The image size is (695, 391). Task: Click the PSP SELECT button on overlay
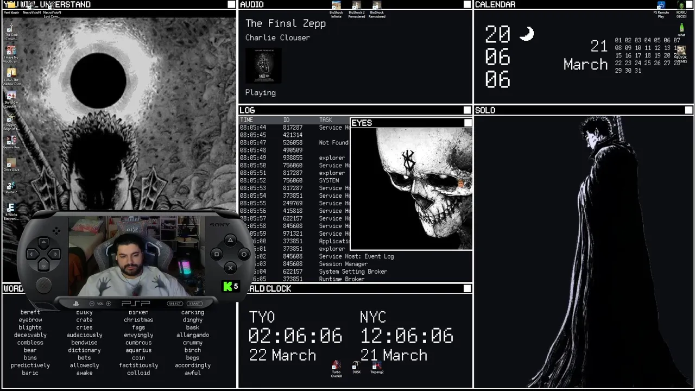(x=175, y=304)
